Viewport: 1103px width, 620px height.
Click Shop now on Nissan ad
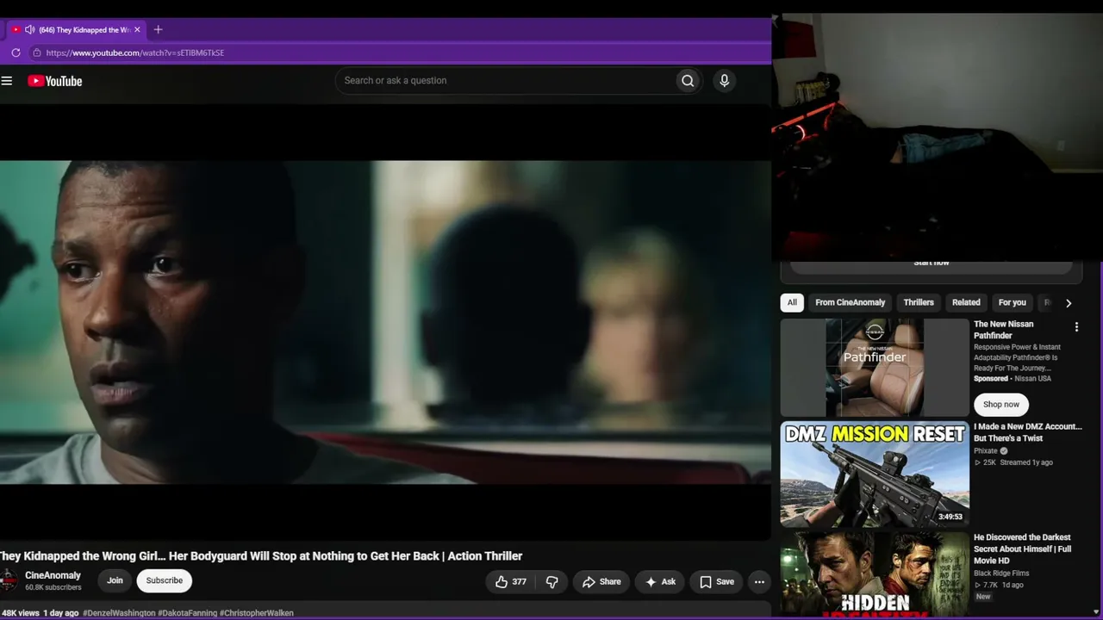[x=1001, y=405]
